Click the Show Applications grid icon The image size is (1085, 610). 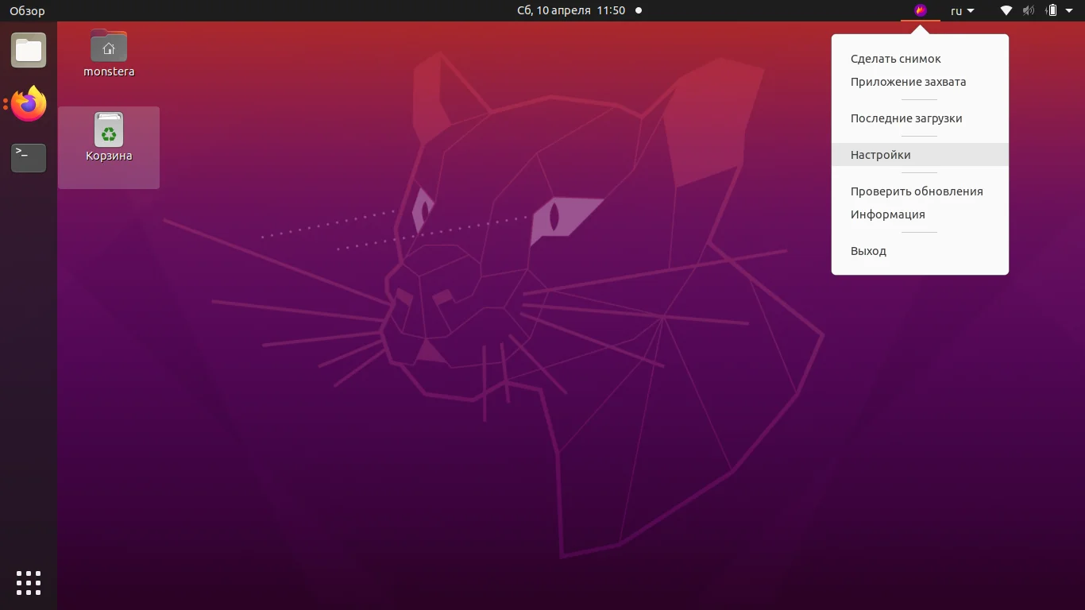(28, 582)
